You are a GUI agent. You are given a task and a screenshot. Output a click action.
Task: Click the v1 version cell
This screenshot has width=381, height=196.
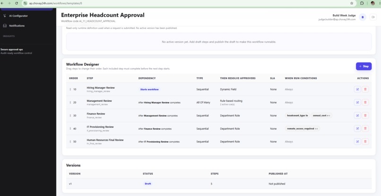pyautogui.click(x=70, y=184)
